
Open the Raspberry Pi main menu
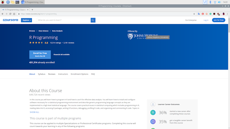coord(3,2)
